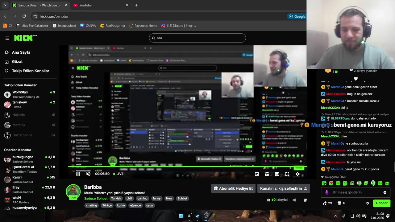395x222 pixels.
Task: Select the gaming tag
Action: [x=143, y=199]
